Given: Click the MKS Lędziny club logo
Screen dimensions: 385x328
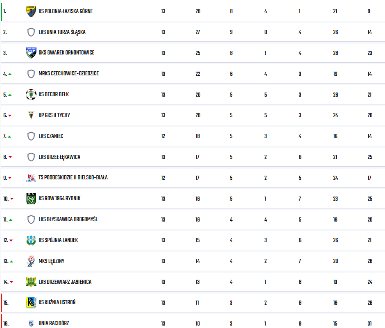Looking at the screenshot, I should pyautogui.click(x=31, y=261).
